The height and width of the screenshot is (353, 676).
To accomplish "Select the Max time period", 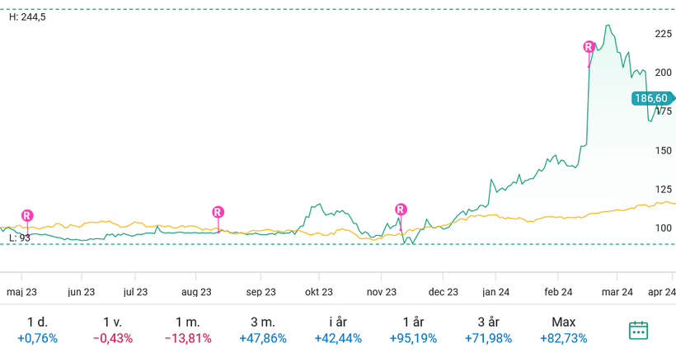I will click(564, 330).
